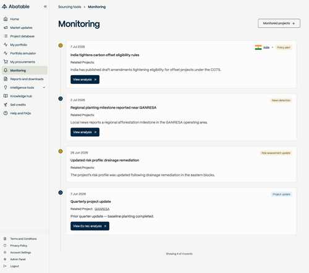The width and height of the screenshot is (309, 273).
Task: Open Project database list icon
Action: (6, 36)
